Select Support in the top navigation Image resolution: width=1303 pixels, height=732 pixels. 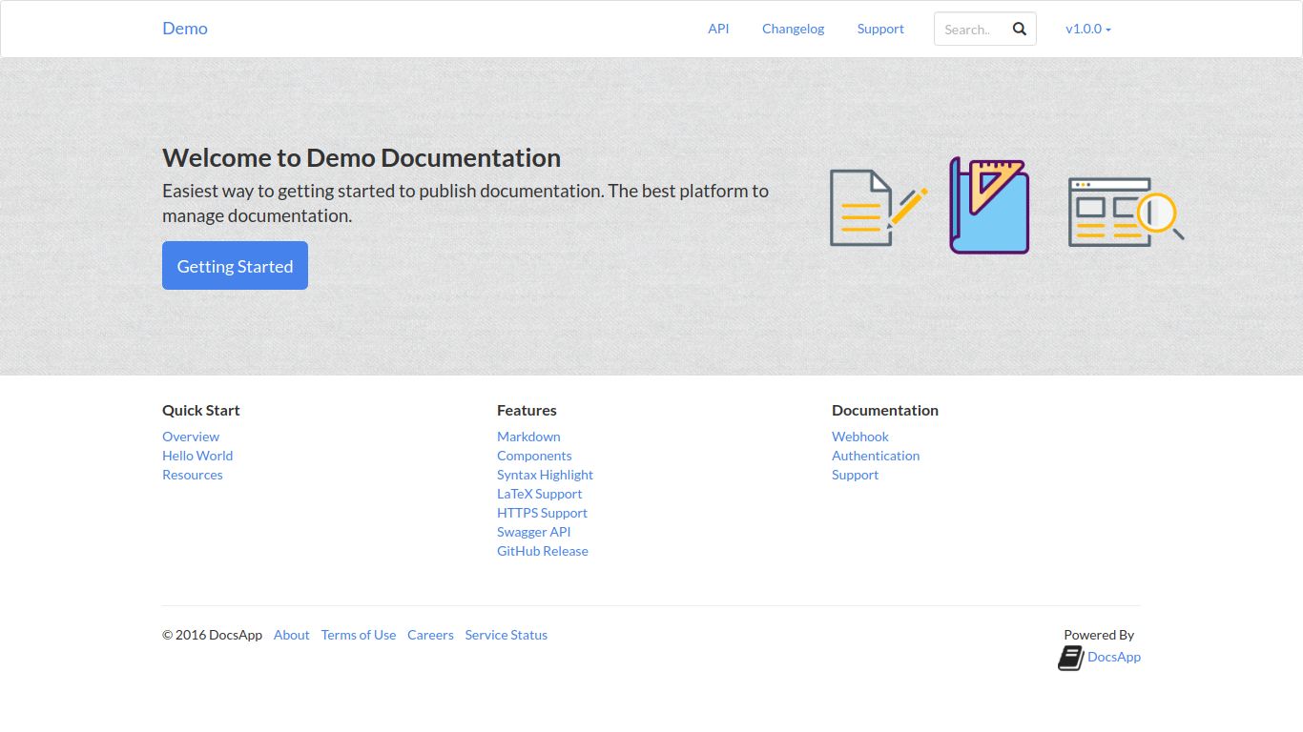point(879,29)
